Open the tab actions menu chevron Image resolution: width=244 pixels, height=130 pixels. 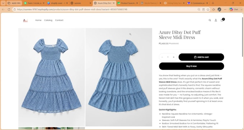pyautogui.click(x=3, y=3)
